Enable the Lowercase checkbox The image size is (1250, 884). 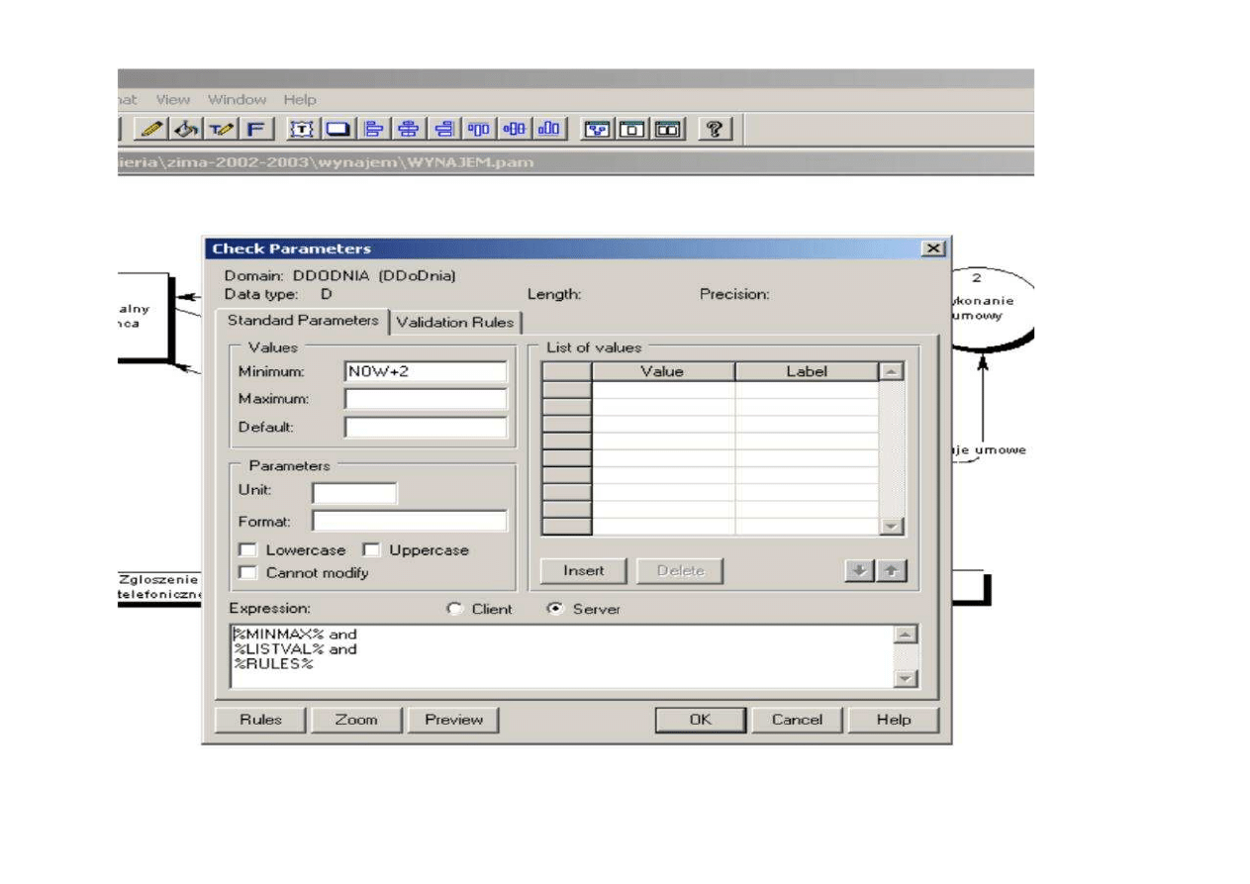tap(248, 550)
